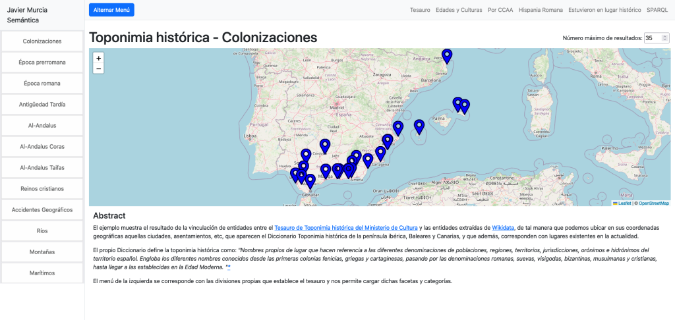Click the marker above Córdoba

[324, 146]
